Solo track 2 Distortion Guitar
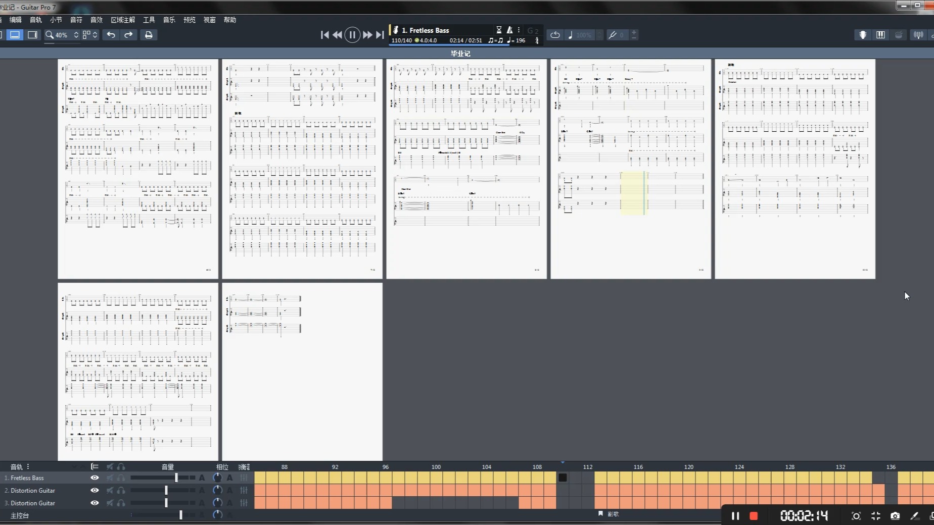This screenshot has width=934, height=525. tap(121, 490)
